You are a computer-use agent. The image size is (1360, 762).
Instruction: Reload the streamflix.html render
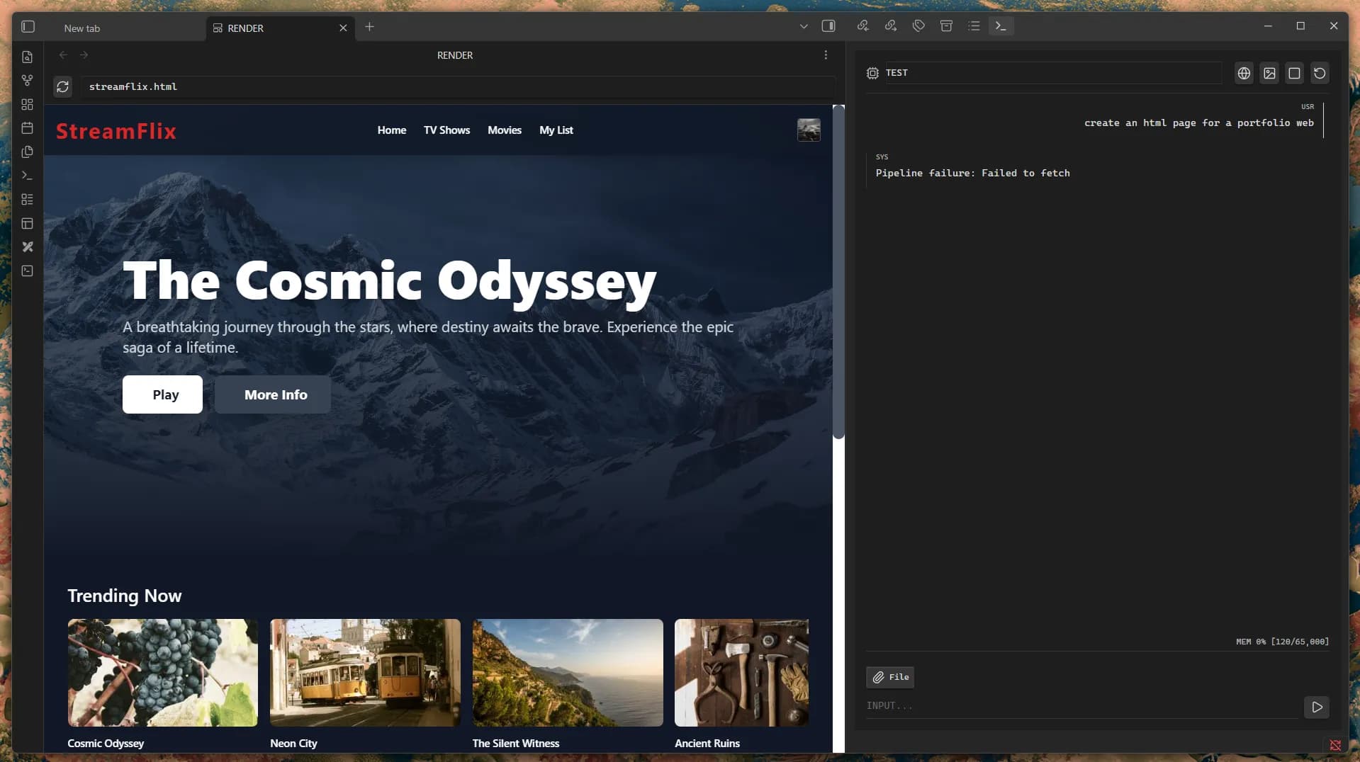pyautogui.click(x=62, y=86)
